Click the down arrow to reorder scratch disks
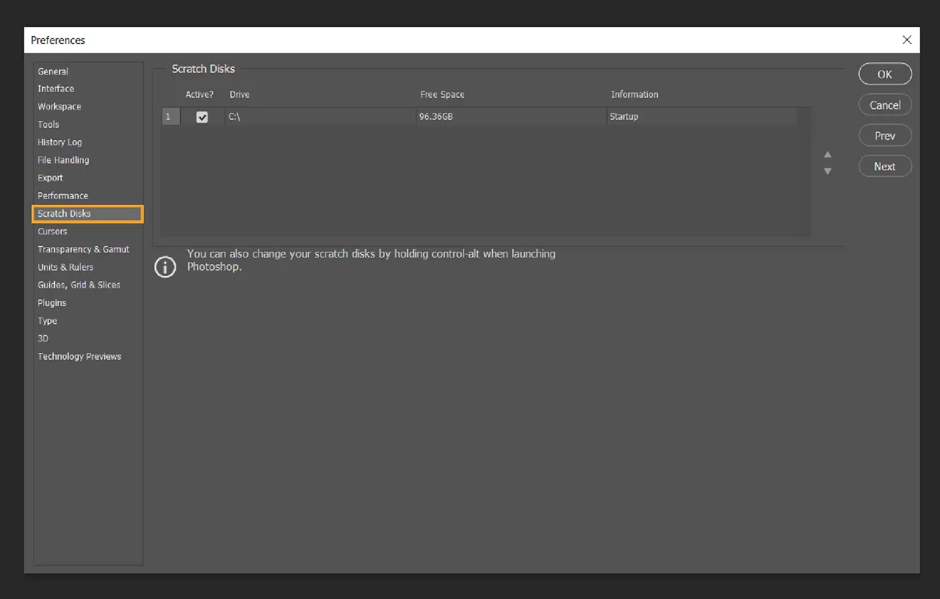 [x=828, y=170]
